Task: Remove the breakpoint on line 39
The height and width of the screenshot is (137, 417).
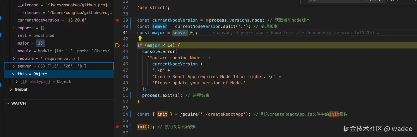Action: pos(117,20)
